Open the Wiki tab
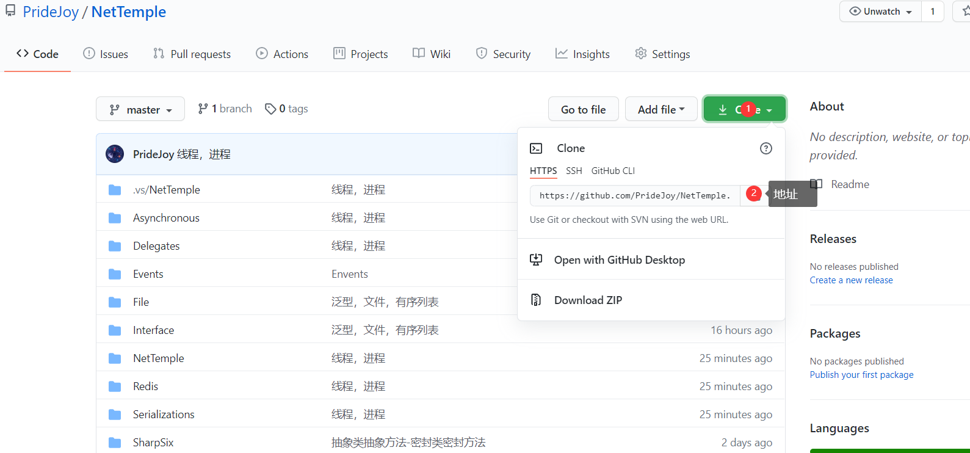 432,54
